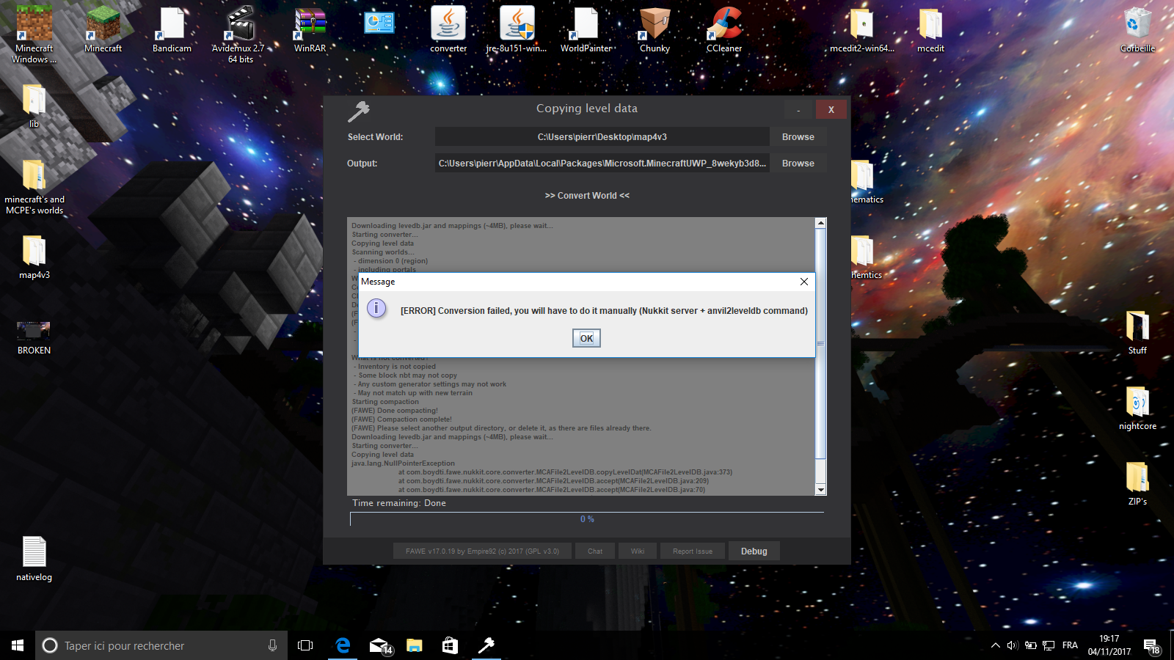The height and width of the screenshot is (660, 1174).
Task: Expand hidden system tray icons chevron
Action: (995, 645)
